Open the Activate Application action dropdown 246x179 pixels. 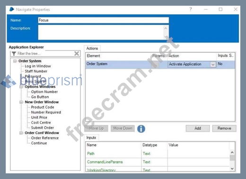pos(213,65)
